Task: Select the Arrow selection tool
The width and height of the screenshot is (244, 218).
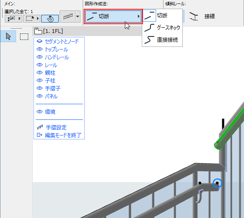Action: pos(8,36)
